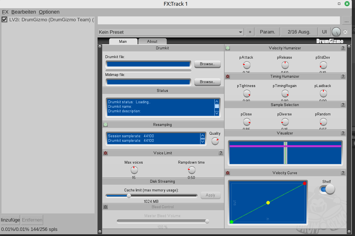Click the Drumkit file path field

(148, 64)
